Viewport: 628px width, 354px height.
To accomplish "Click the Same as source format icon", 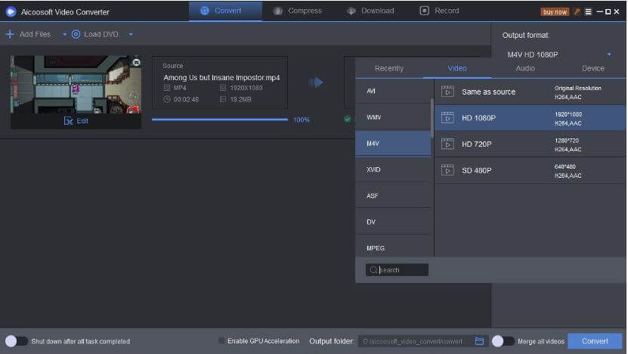I will [x=447, y=92].
